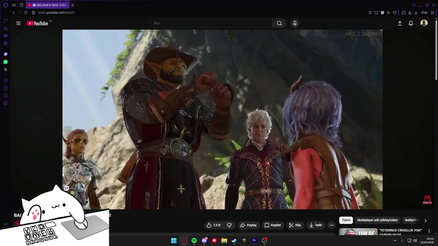Open a new tab with plus button

pyautogui.click(x=72, y=5)
